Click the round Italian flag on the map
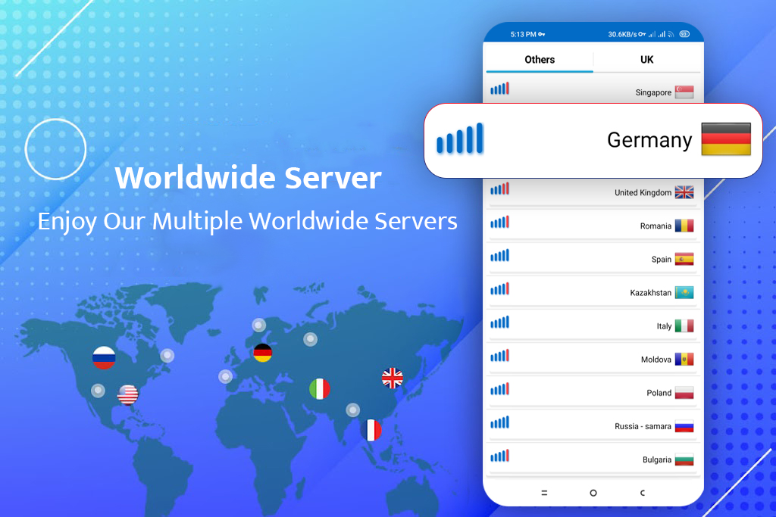The width and height of the screenshot is (776, 517). pos(320,388)
